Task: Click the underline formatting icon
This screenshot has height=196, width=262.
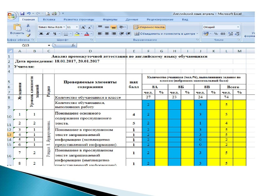Action: (x=54, y=33)
